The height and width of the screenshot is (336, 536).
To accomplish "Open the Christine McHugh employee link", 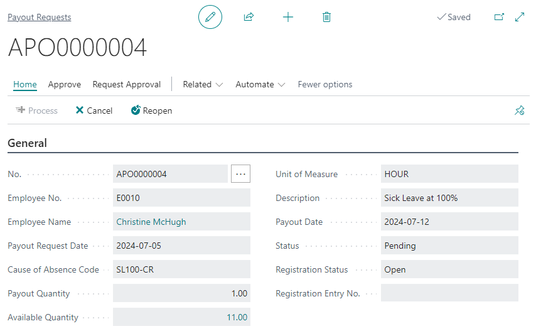I will click(x=151, y=222).
